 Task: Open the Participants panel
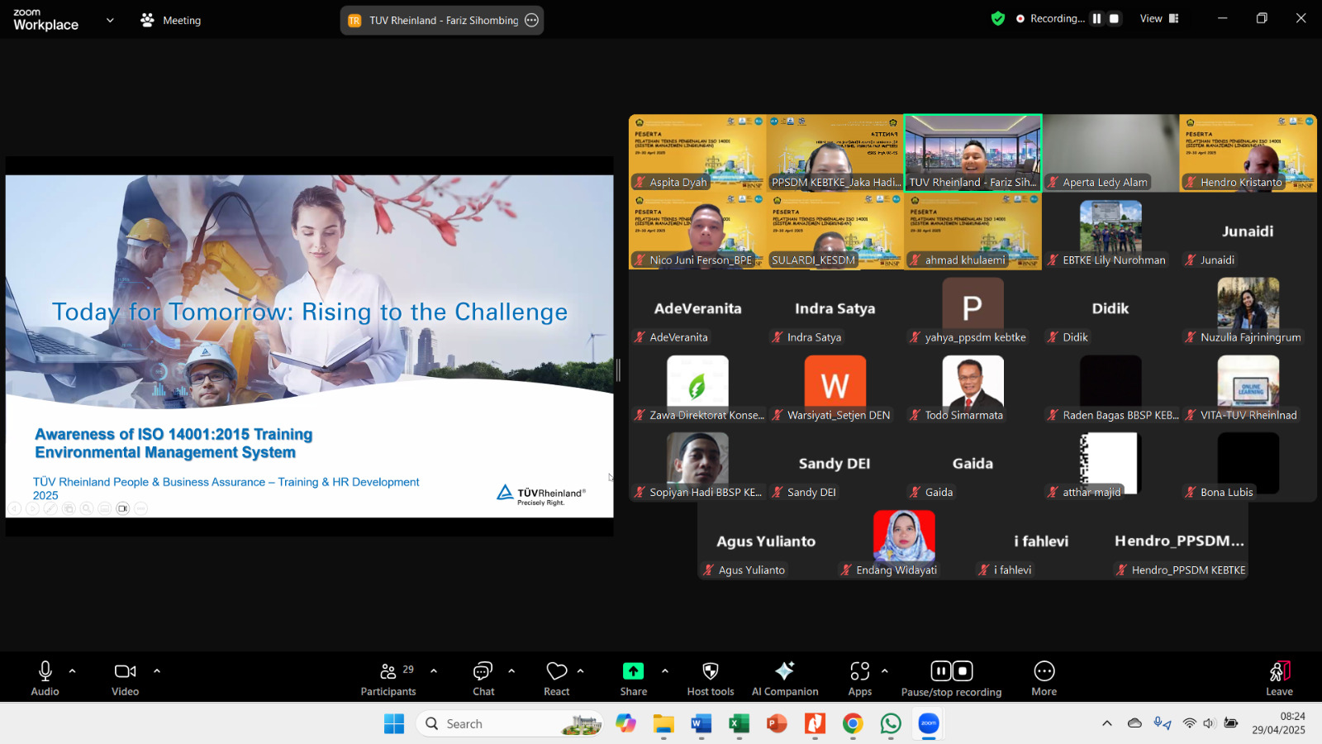388,679
